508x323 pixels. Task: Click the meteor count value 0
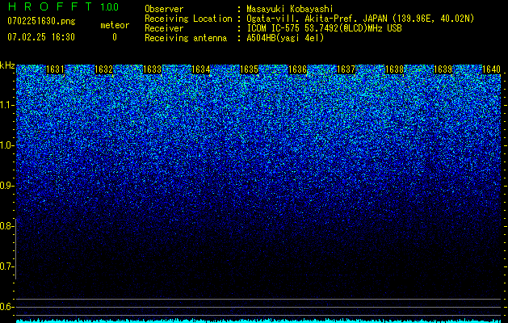(115, 37)
